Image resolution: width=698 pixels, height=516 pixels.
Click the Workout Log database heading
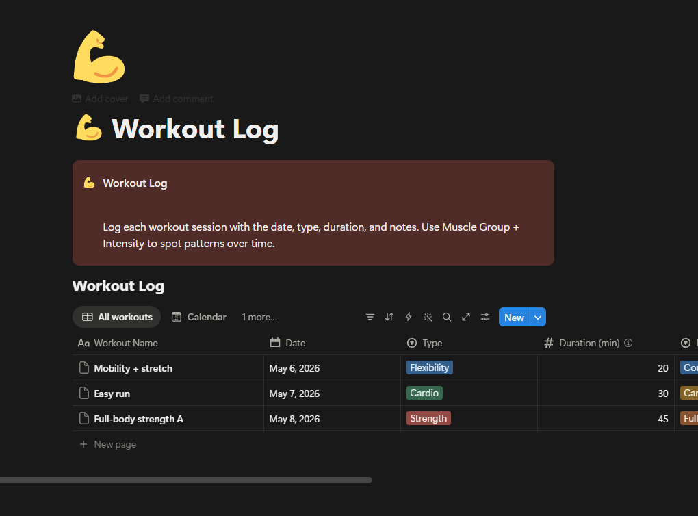(x=118, y=286)
